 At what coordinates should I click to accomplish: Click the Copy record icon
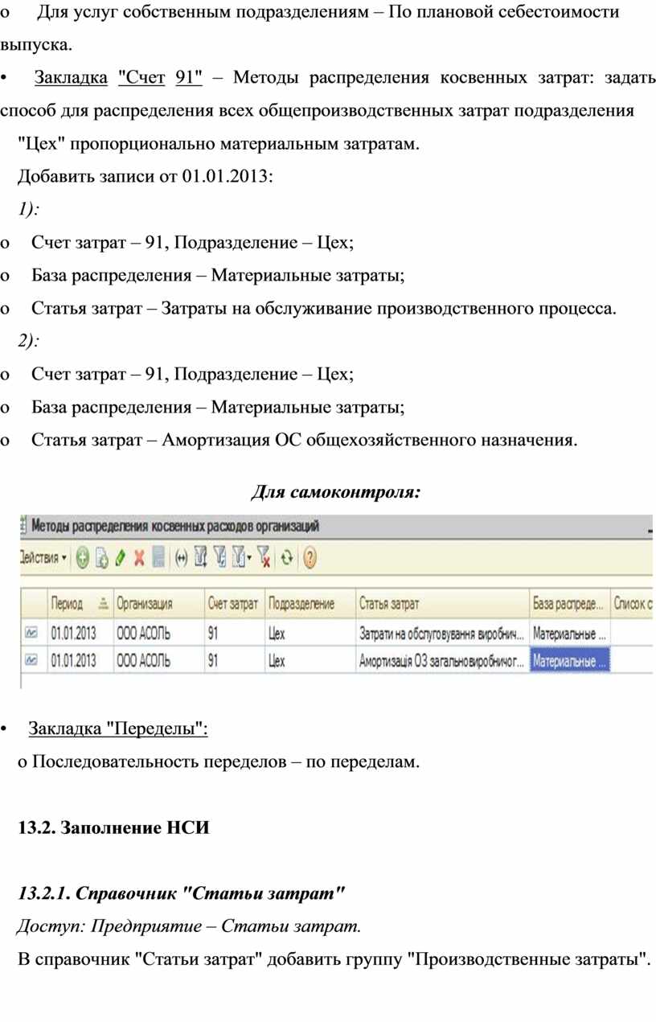[x=102, y=558]
